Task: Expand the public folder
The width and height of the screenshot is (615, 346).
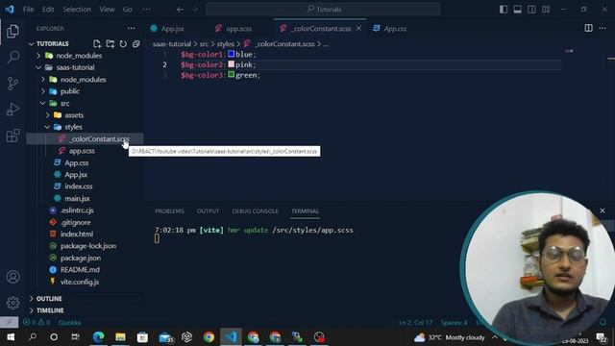Action: coord(42,91)
